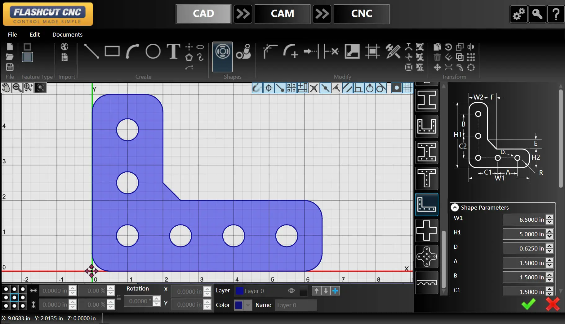Open the Edit menu
The width and height of the screenshot is (565, 324).
click(34, 34)
